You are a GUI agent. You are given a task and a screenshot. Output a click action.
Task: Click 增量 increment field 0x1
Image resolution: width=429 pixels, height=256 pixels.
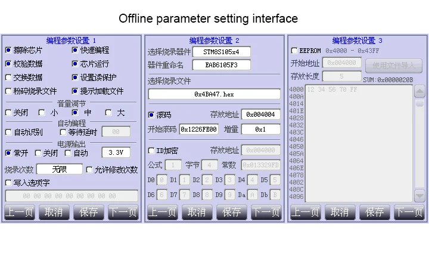coord(261,129)
